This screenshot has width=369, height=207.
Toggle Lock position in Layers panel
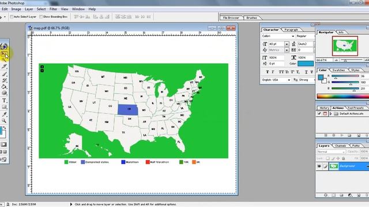(338, 159)
